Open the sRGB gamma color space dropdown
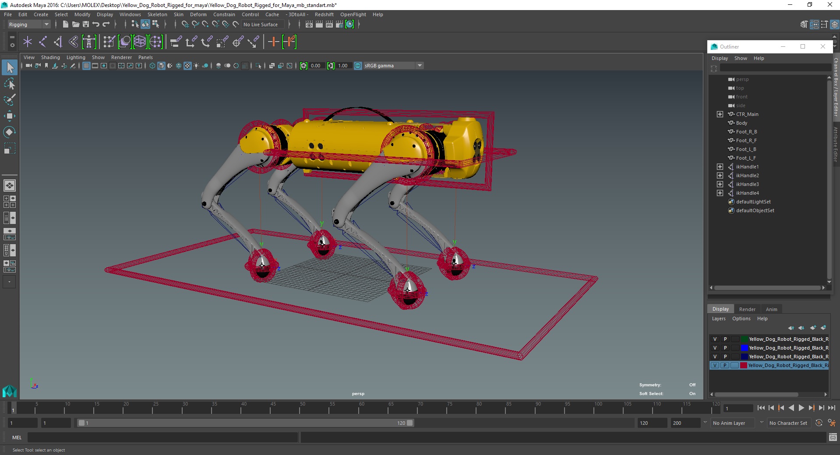 pyautogui.click(x=393, y=66)
